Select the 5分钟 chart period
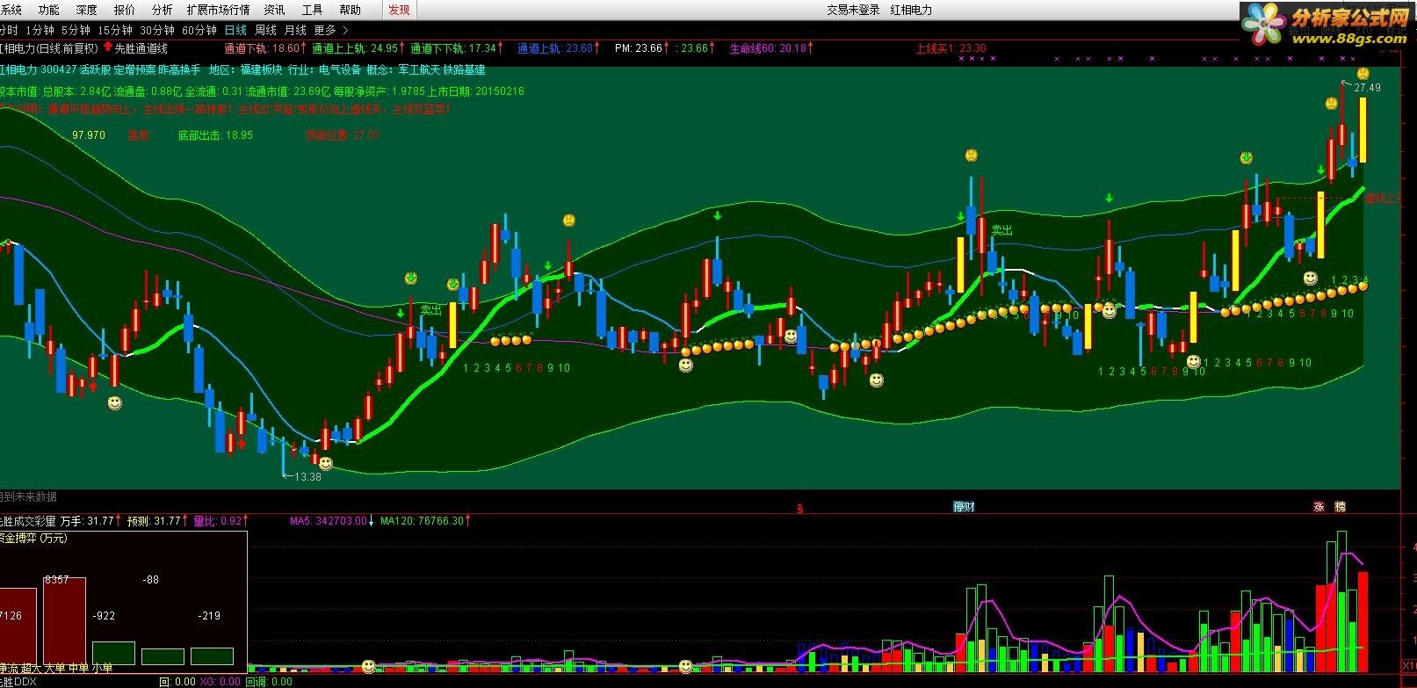This screenshot has height=688, width=1417. (x=76, y=30)
